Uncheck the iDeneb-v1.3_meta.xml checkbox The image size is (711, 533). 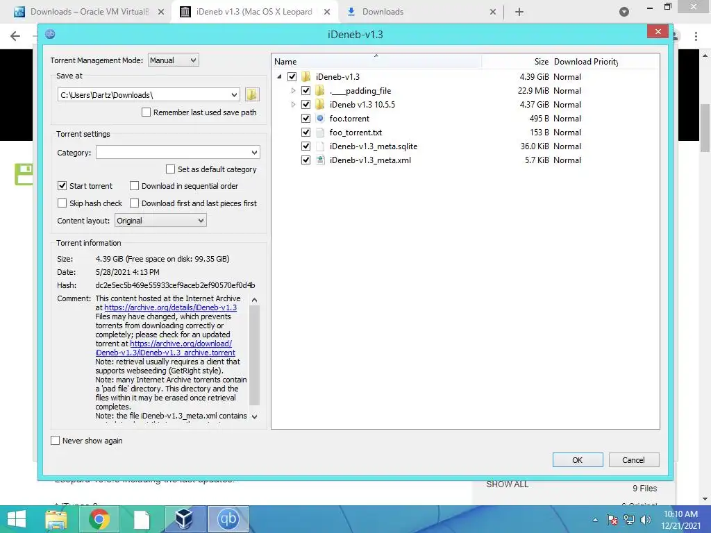pos(306,160)
